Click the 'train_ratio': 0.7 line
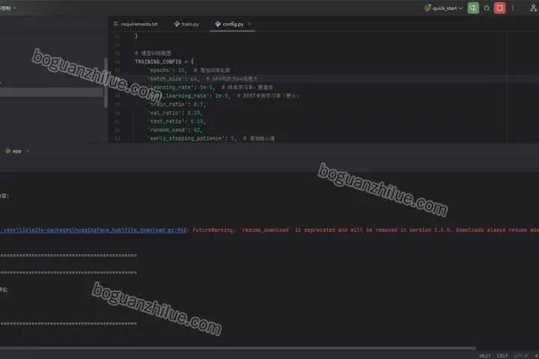The height and width of the screenshot is (359, 539). 177,104
